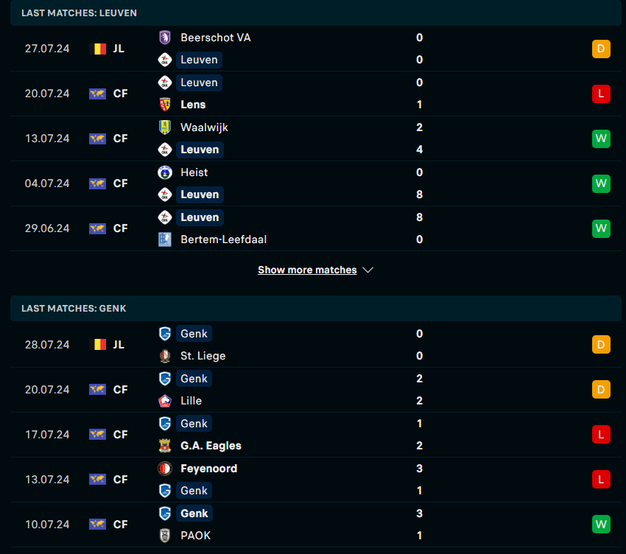Viewport: 626px width, 554px height.
Task: Click the Heist club crest
Action: (165, 172)
